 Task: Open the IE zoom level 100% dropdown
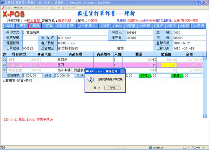[x=198, y=148]
